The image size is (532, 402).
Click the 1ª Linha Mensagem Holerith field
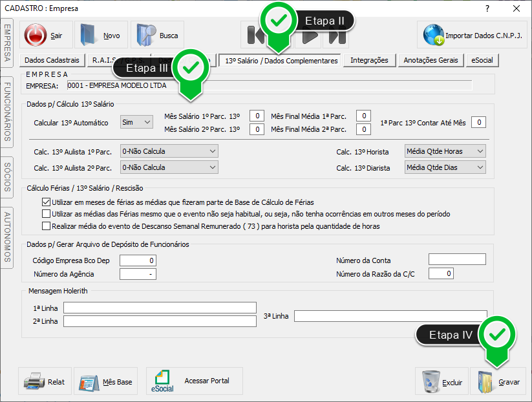[x=160, y=308]
